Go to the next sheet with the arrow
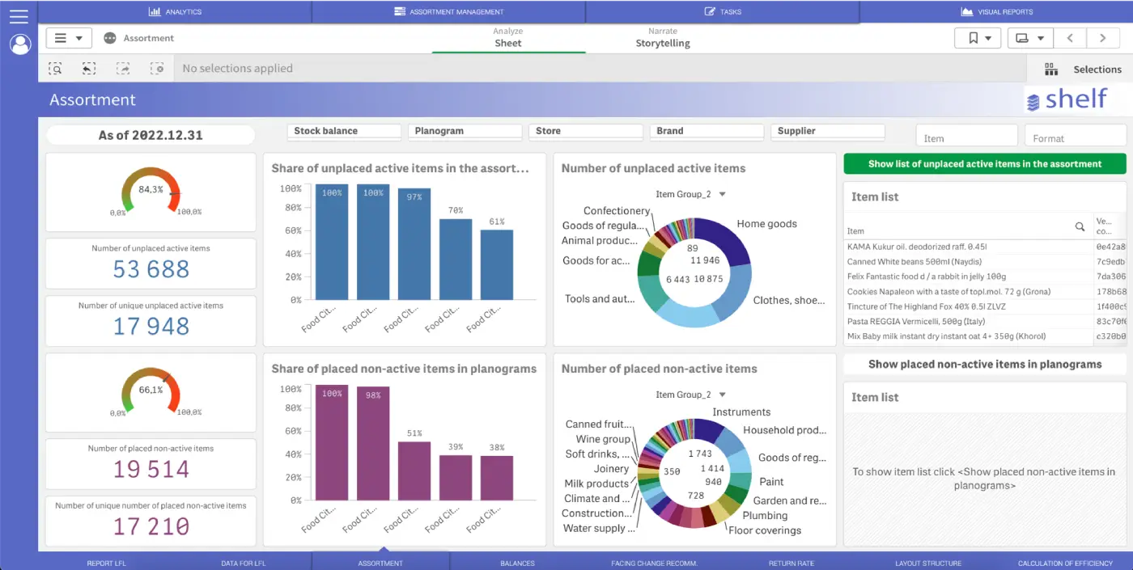 coord(1103,37)
